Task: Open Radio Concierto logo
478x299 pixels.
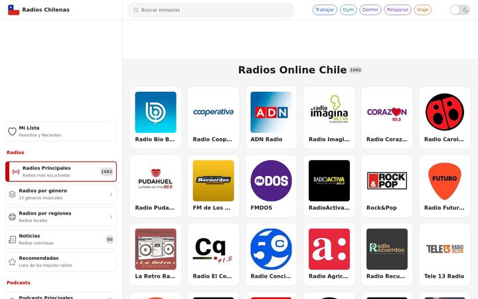Action: click(271, 249)
